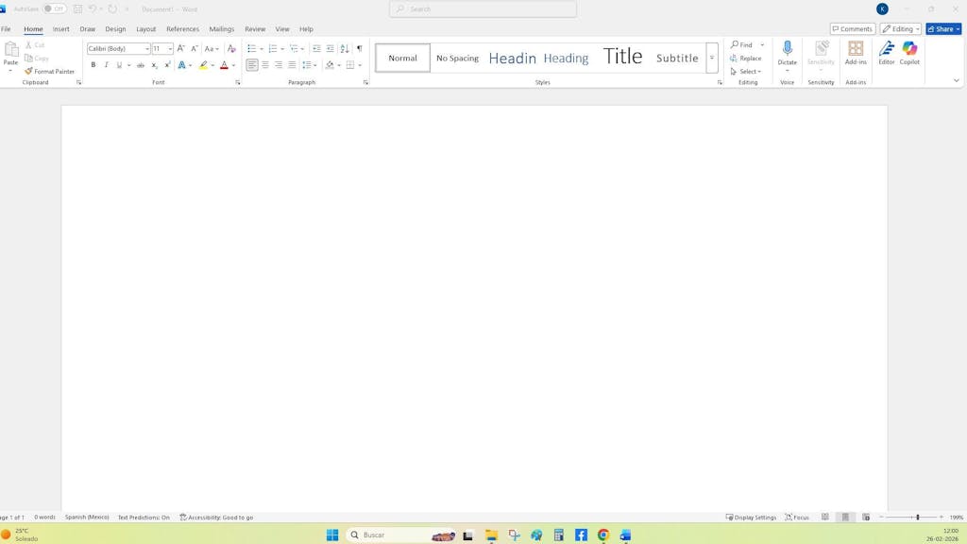Toggle Italic formatting
Image resolution: width=967 pixels, height=544 pixels.
click(106, 65)
